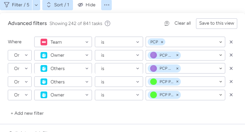Remove the PCP tag from Team filter
The image size is (245, 132).
click(162, 42)
